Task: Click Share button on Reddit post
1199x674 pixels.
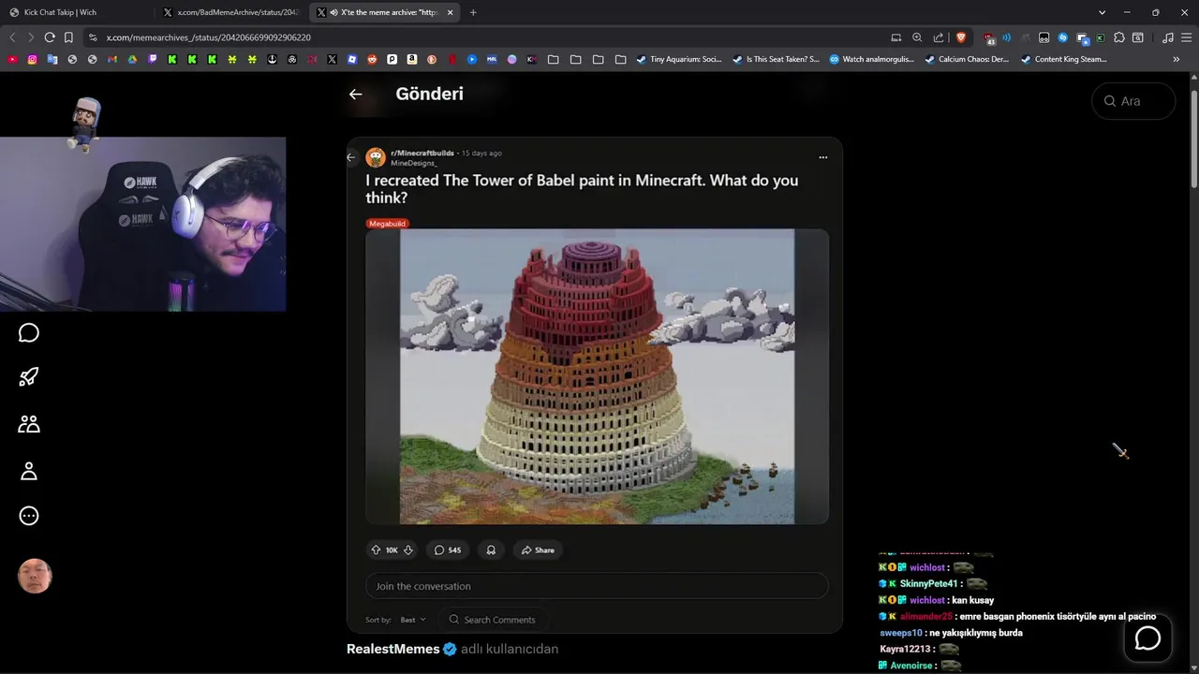Action: [538, 550]
